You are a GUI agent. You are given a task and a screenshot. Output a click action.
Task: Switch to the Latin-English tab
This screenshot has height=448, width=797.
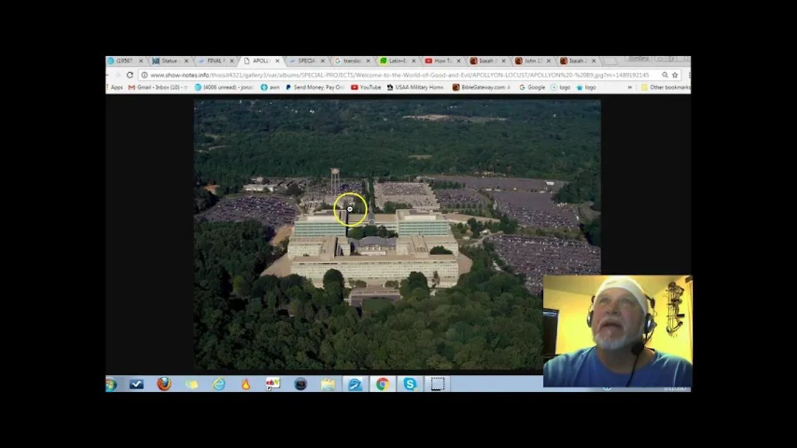[x=397, y=61]
